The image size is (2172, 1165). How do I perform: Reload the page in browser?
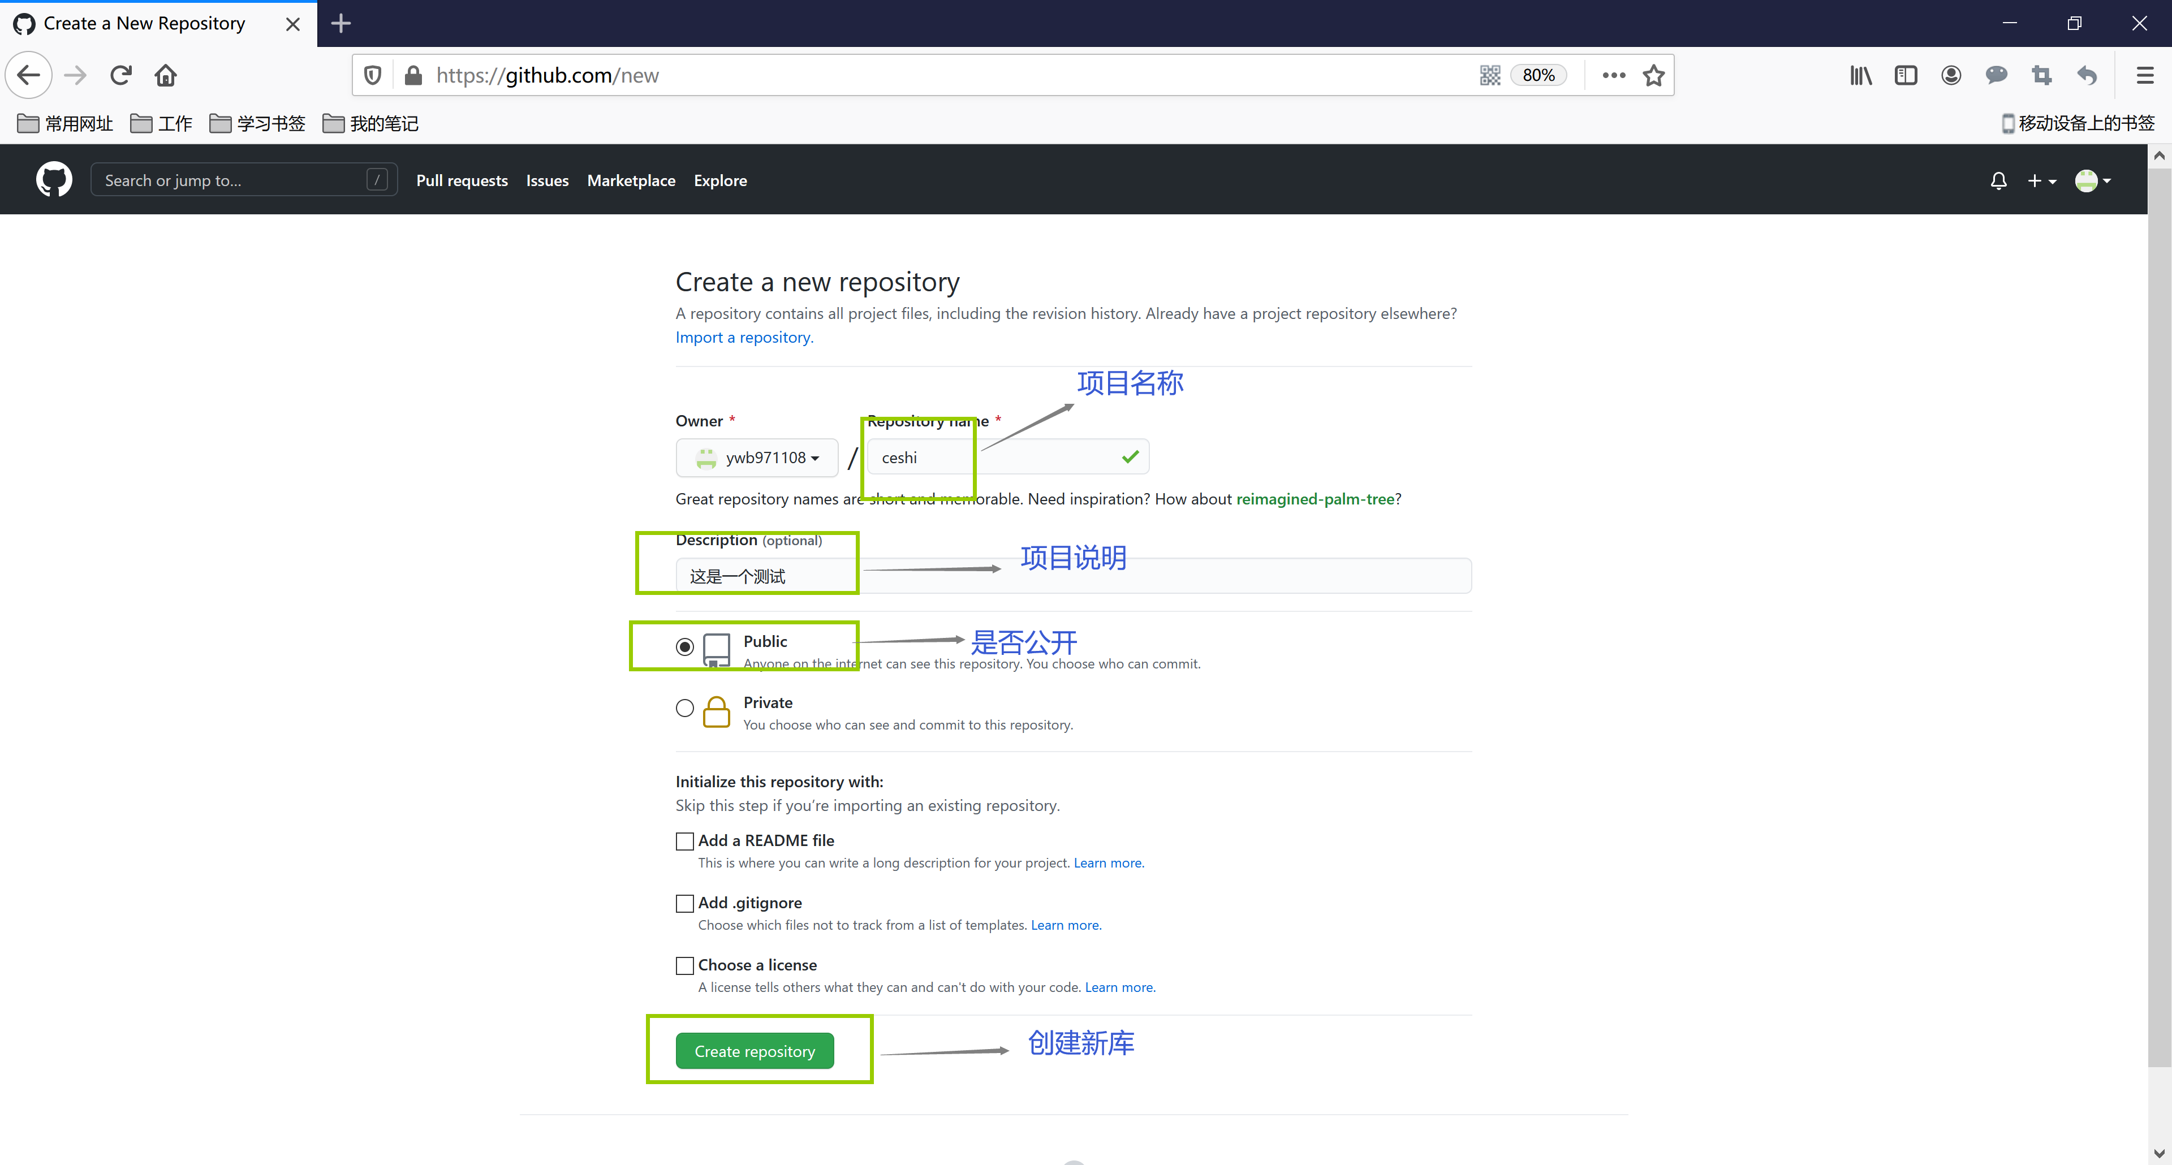pyautogui.click(x=120, y=75)
